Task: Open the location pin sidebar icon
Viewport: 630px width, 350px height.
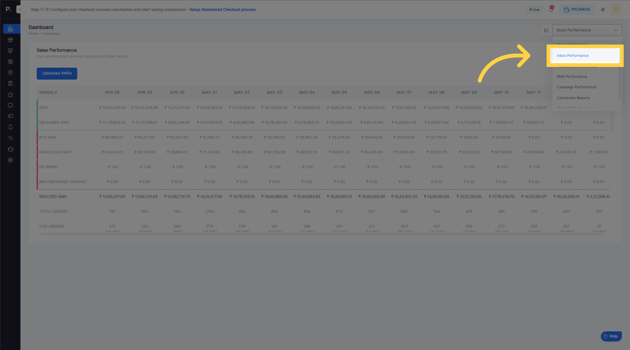Action: pyautogui.click(x=10, y=72)
